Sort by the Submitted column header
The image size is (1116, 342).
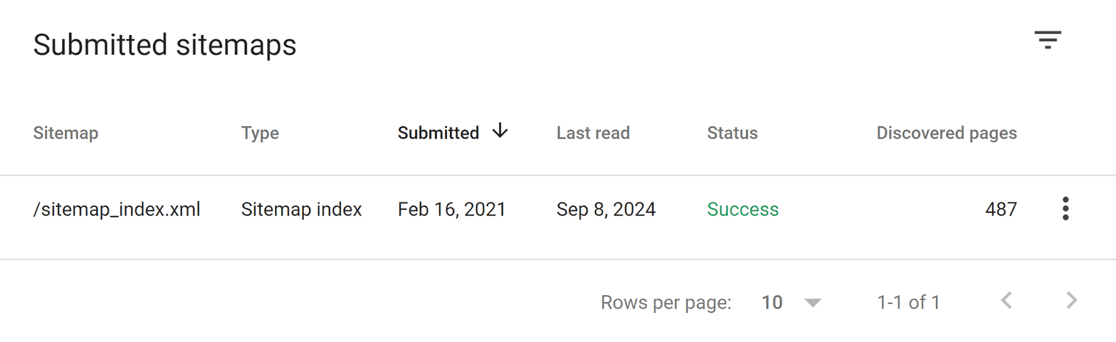[x=438, y=133]
